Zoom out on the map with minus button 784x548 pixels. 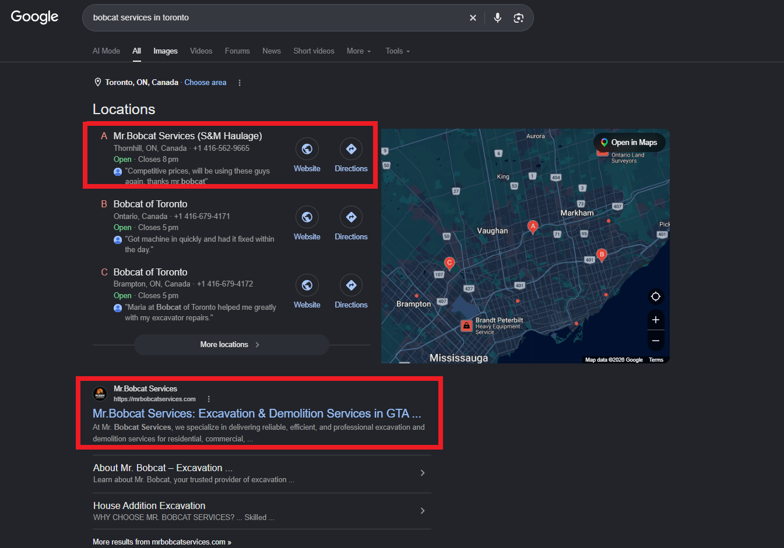pos(656,341)
